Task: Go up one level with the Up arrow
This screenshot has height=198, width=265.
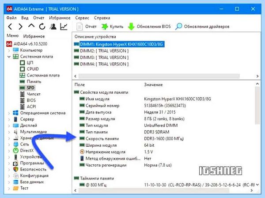Action: click(31, 26)
